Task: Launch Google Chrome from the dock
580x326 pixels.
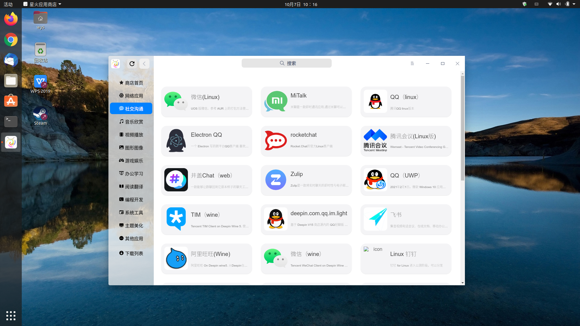Action: [x=11, y=40]
